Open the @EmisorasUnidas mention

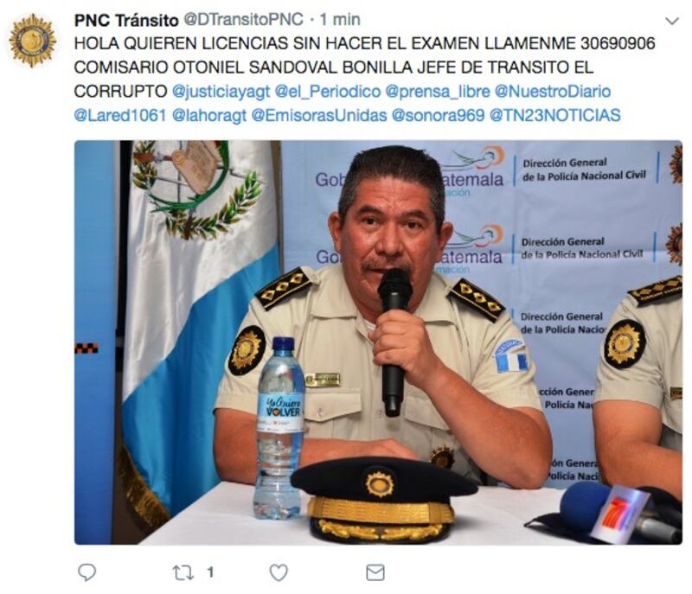pyautogui.click(x=319, y=115)
